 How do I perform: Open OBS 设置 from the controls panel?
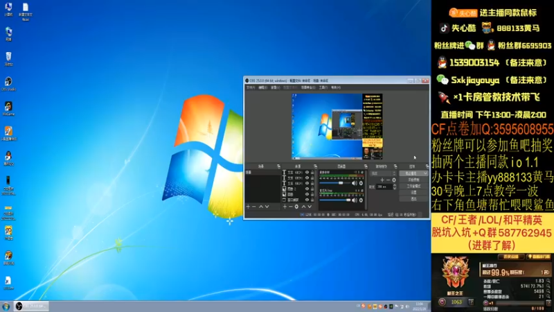413,193
